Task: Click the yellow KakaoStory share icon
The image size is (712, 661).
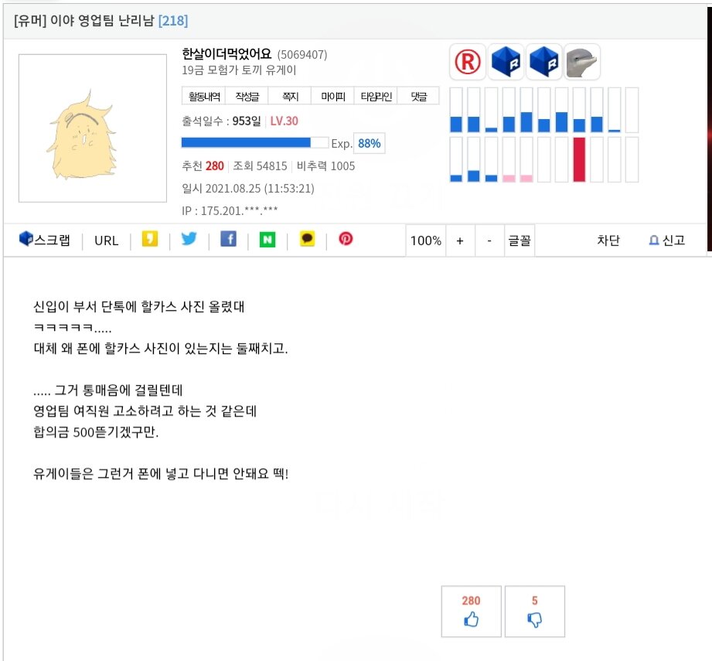Action: [150, 240]
